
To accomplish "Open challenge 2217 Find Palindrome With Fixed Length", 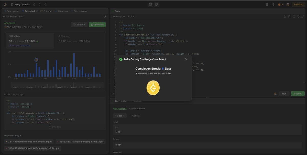I will coord(29,141).
